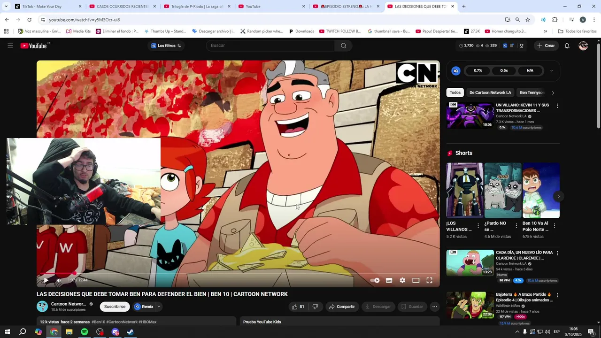Open Steam from the taskbar
Viewport: 601px width, 338px height.
pyautogui.click(x=131, y=332)
